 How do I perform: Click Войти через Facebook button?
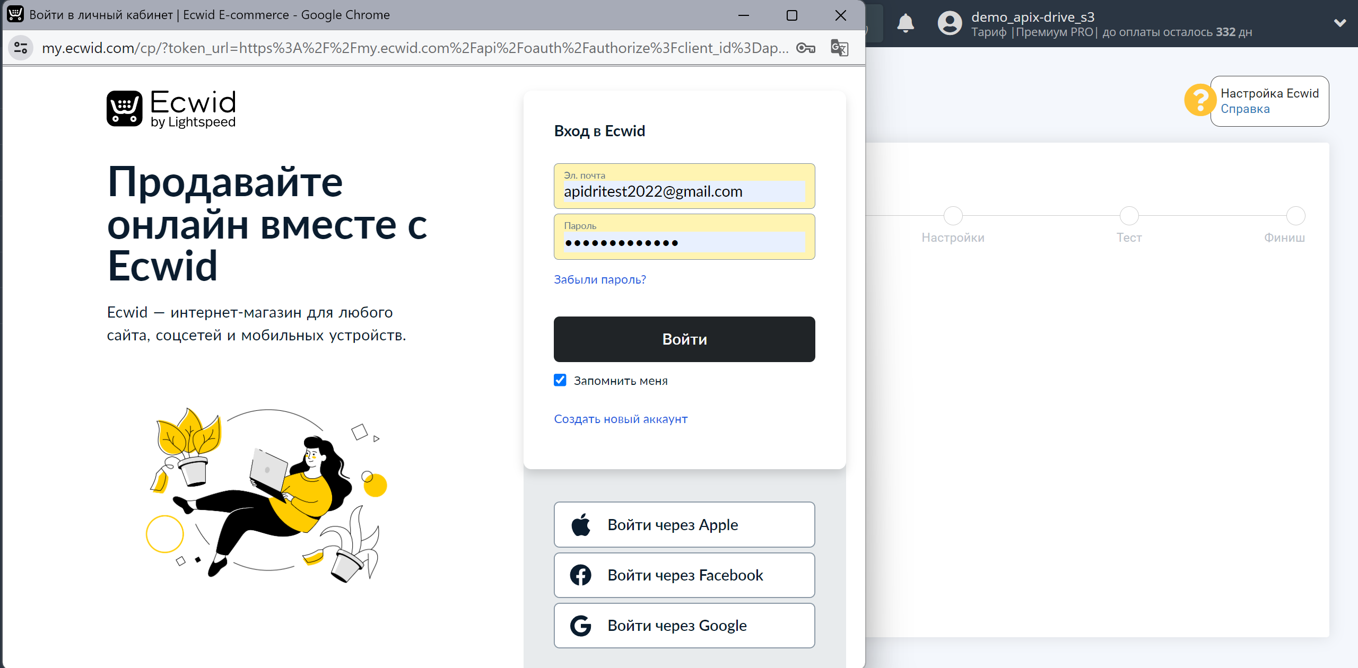(684, 575)
